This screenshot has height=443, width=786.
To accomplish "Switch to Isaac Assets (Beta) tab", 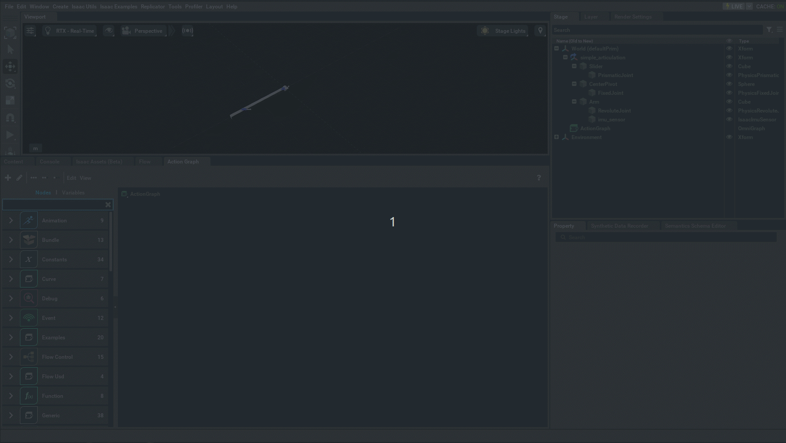I will tap(99, 162).
